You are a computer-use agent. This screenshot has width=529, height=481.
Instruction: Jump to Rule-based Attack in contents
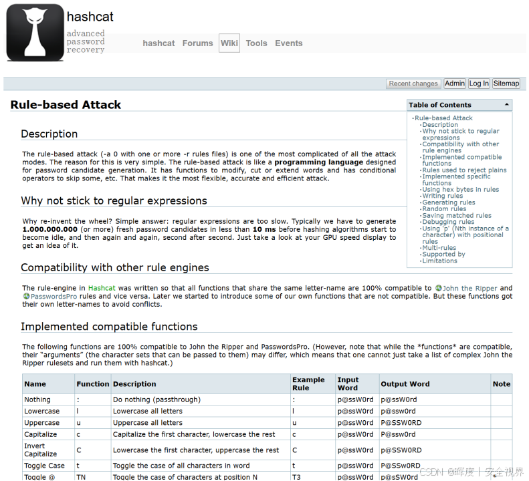443,118
